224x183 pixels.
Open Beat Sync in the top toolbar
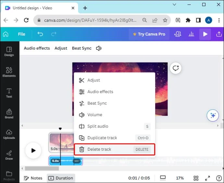pyautogui.click(x=82, y=48)
